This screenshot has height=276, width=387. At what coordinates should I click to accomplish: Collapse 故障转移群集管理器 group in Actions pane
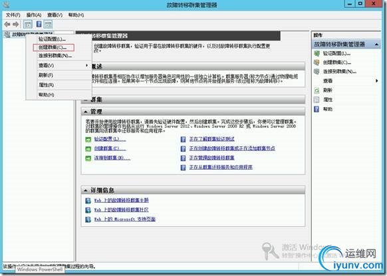376,45
